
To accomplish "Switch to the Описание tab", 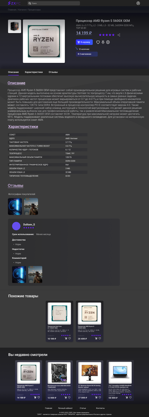I will (13, 72).
